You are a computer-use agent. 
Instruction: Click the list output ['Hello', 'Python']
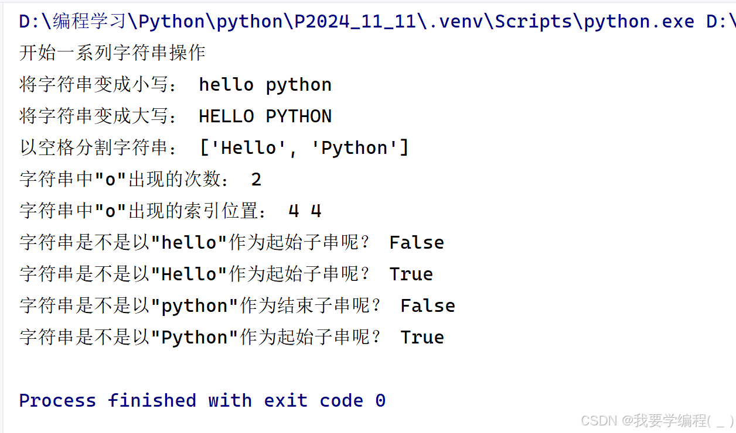[304, 148]
